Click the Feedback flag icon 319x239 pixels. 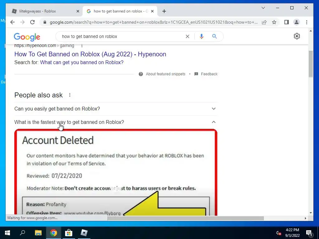click(x=196, y=74)
